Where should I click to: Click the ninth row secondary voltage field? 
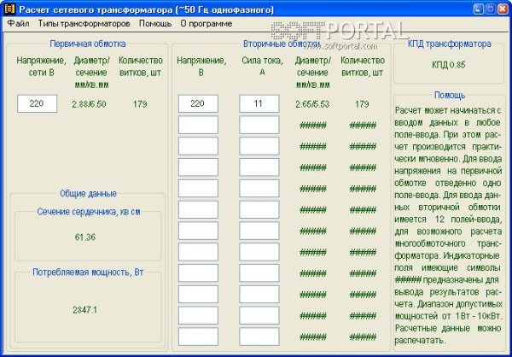click(x=198, y=273)
